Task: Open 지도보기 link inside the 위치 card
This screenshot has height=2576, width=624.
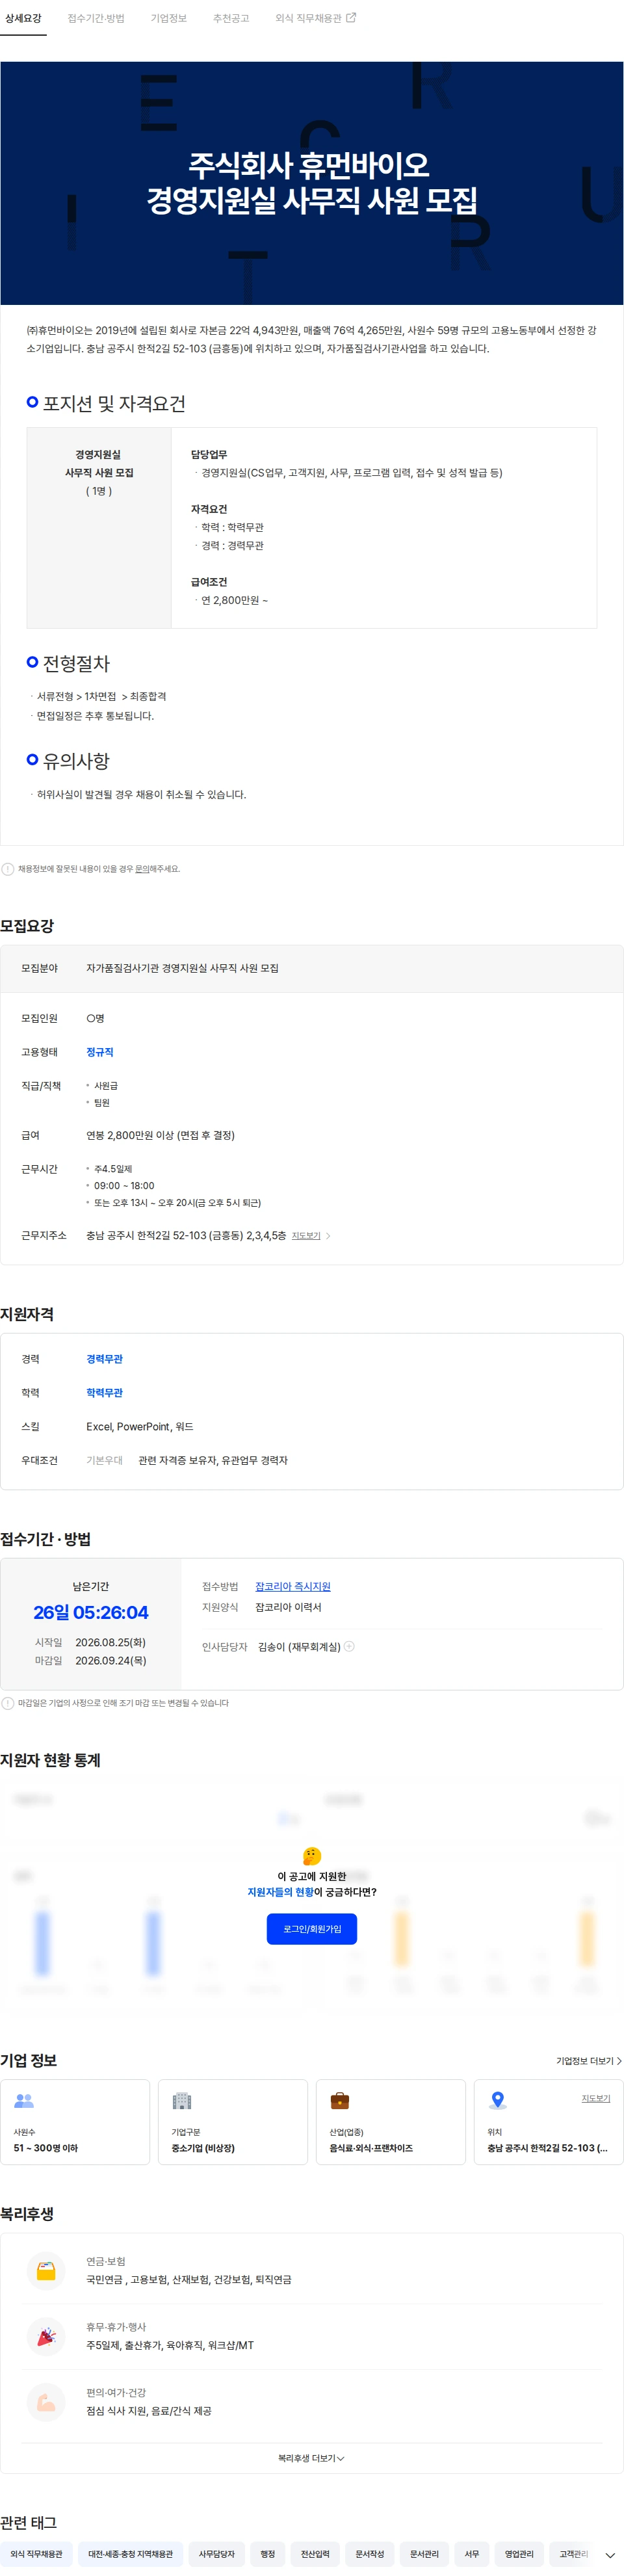Action: (x=596, y=2098)
